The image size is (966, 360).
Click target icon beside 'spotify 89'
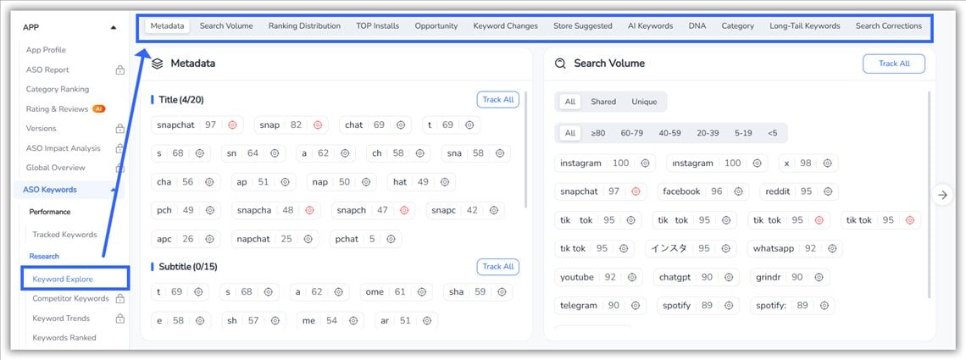(728, 306)
